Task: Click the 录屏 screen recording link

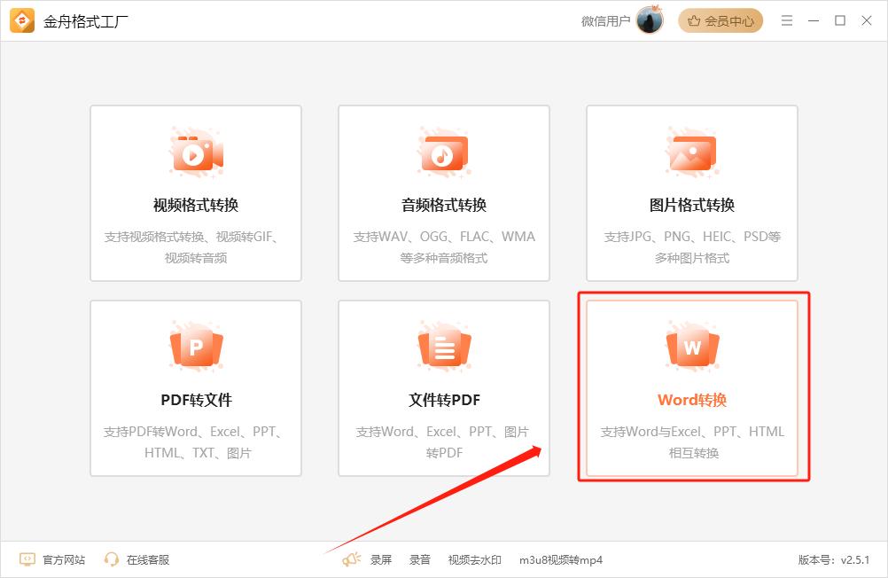Action: point(381,559)
